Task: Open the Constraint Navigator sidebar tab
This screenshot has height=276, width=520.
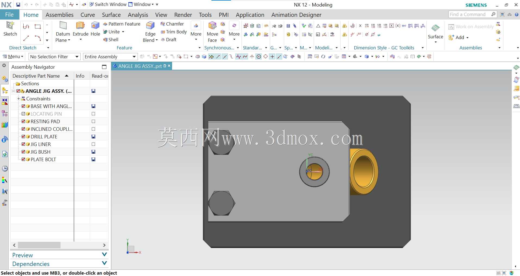Action: tap(5, 102)
